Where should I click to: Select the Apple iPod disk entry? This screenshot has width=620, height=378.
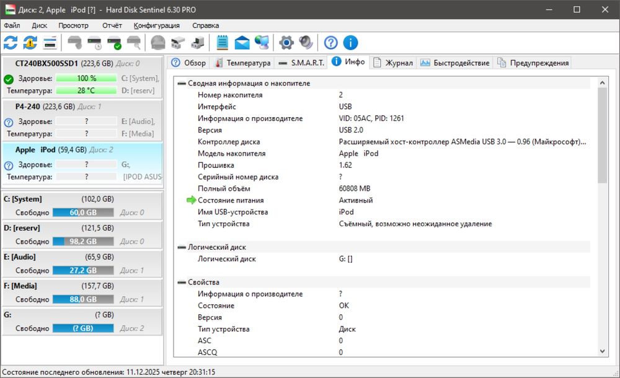(82, 164)
